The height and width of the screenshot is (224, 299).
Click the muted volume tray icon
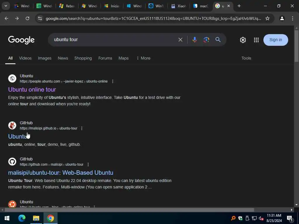tap(261, 218)
